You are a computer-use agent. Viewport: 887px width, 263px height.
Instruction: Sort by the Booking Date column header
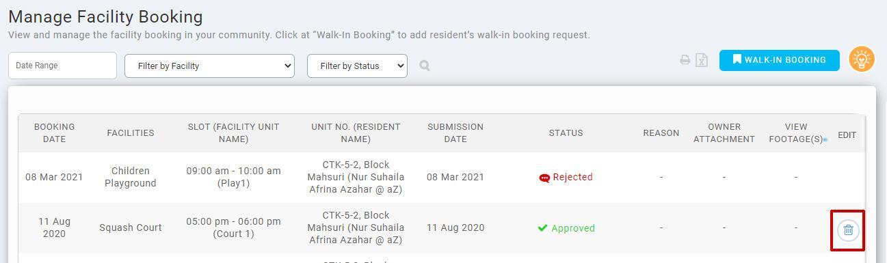[x=54, y=133]
